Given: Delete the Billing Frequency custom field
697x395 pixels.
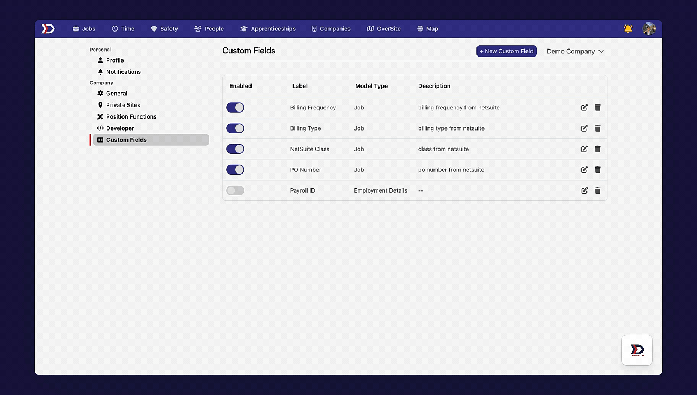Looking at the screenshot, I should tap(597, 108).
